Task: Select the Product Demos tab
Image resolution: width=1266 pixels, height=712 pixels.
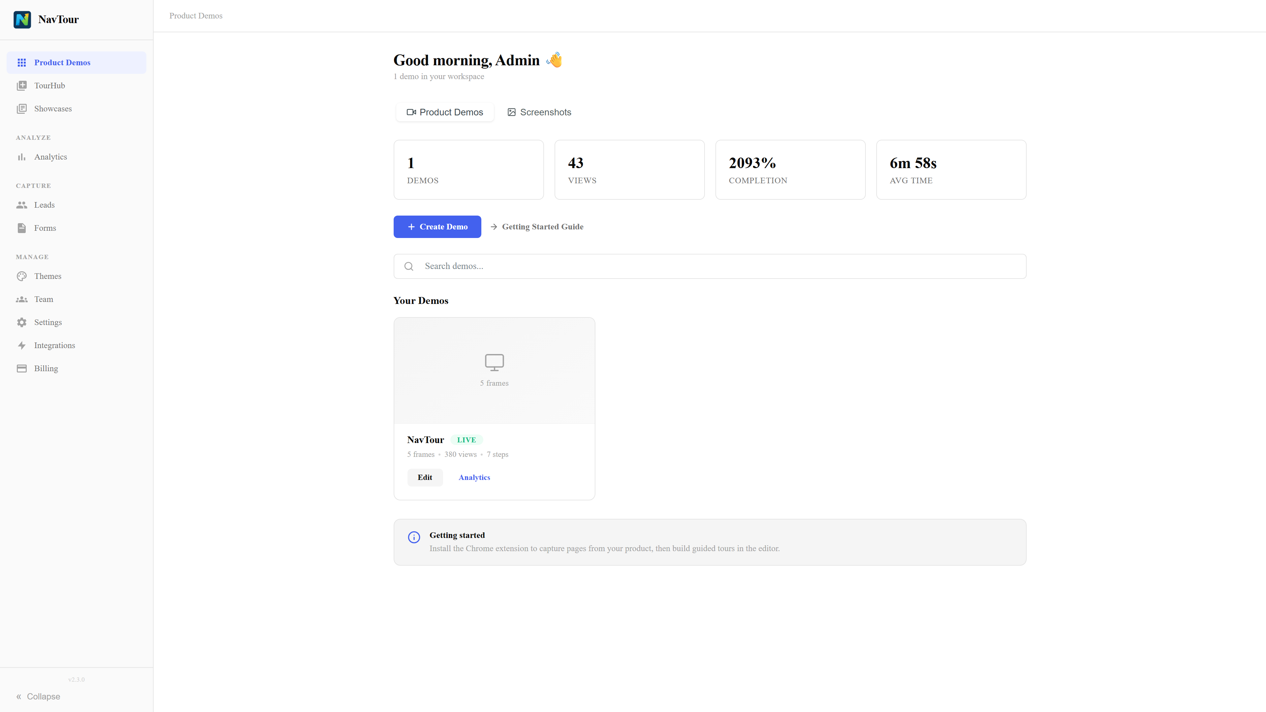Action: tap(445, 112)
